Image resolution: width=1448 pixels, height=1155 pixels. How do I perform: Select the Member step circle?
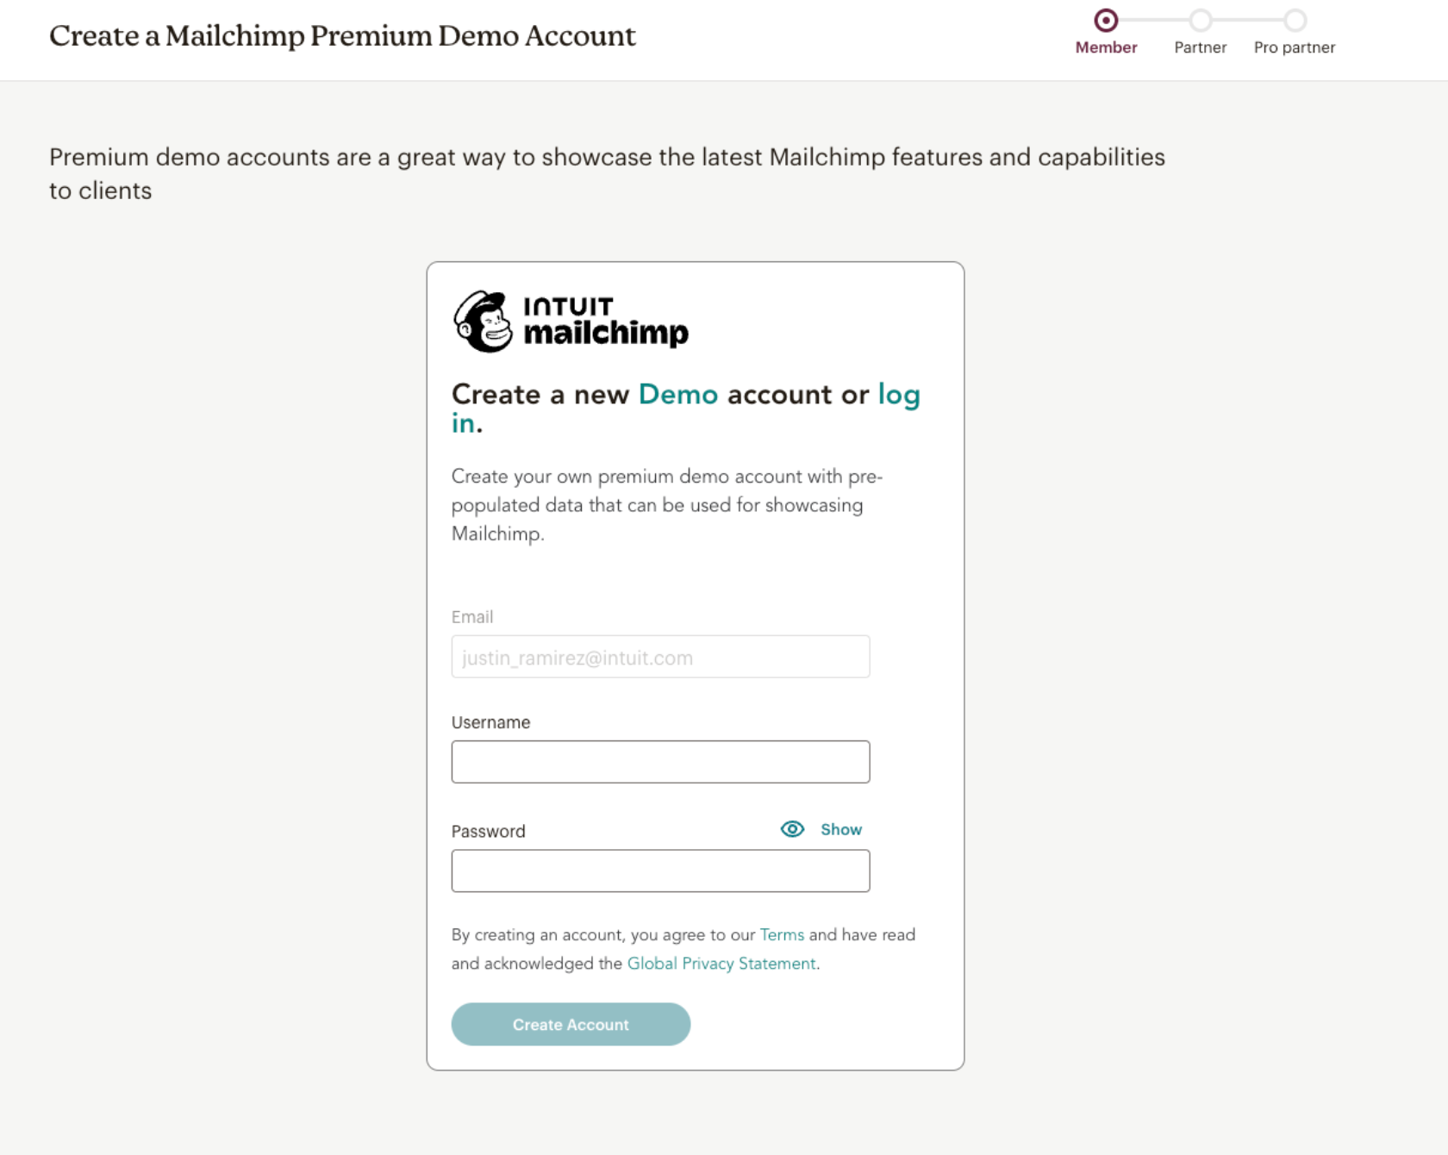click(x=1106, y=20)
